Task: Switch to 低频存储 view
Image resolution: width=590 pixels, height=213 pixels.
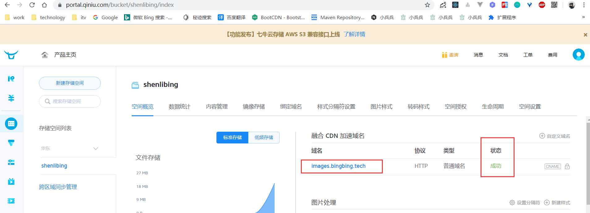Action: tap(264, 138)
